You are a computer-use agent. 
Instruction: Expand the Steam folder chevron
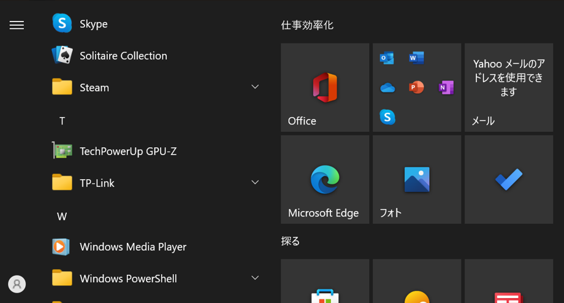(x=255, y=86)
